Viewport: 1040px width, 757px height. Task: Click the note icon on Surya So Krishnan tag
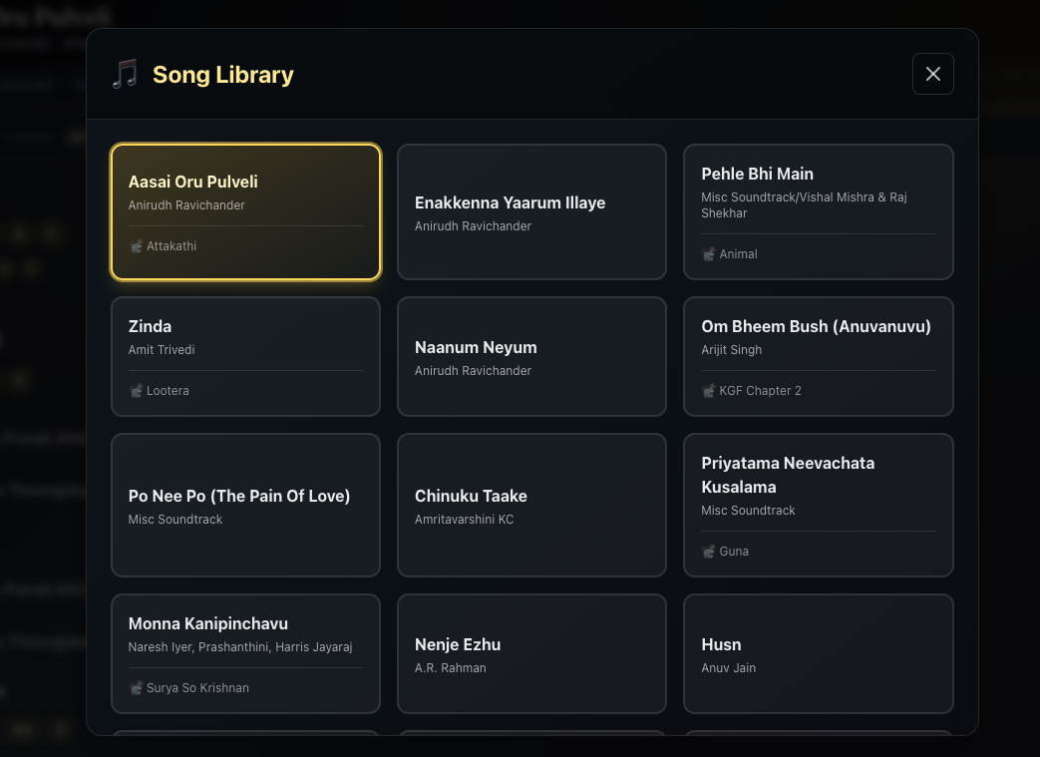coord(137,688)
